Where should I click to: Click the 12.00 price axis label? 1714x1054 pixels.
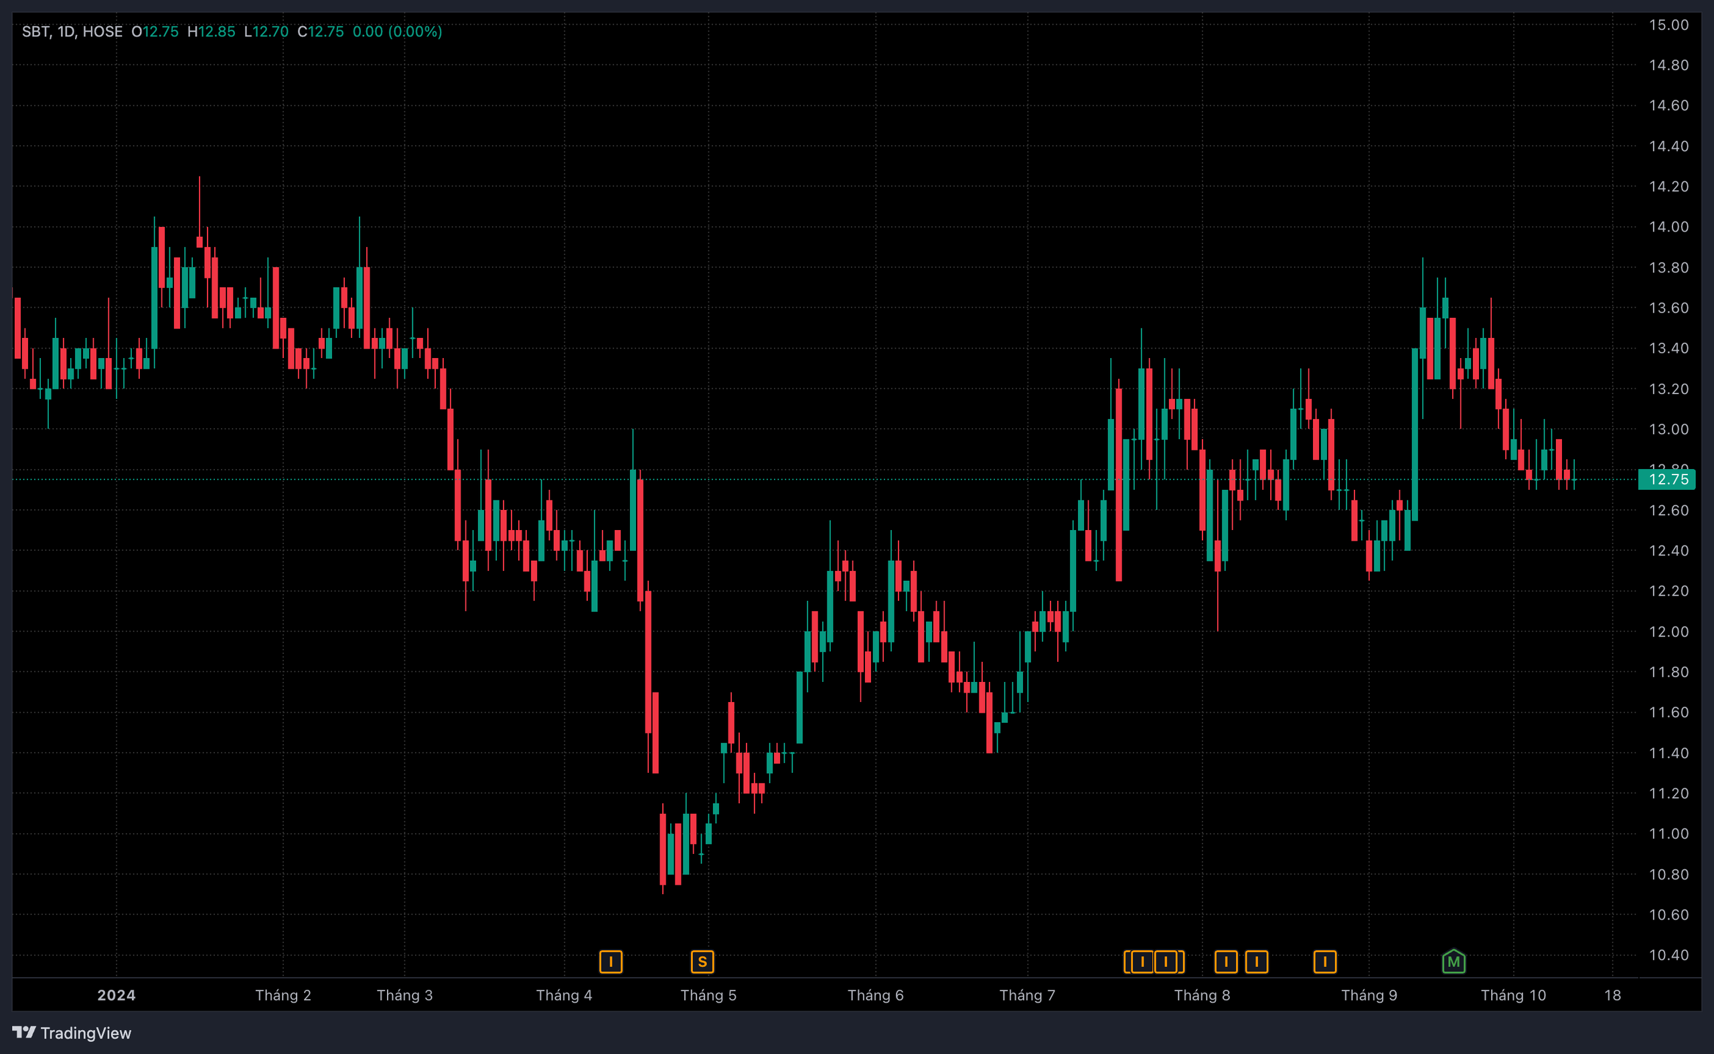1668,632
